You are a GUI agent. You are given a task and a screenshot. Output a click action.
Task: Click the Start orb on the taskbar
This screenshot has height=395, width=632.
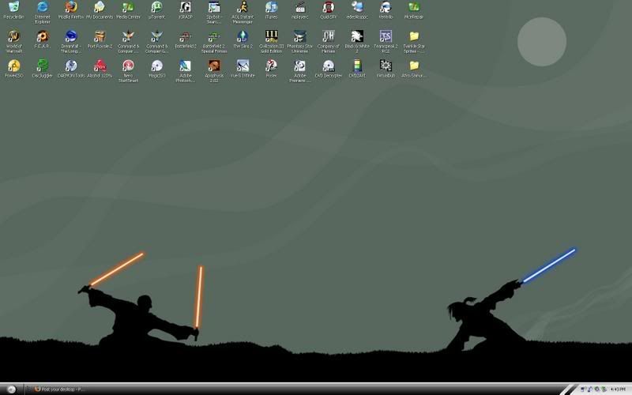tap(11, 389)
